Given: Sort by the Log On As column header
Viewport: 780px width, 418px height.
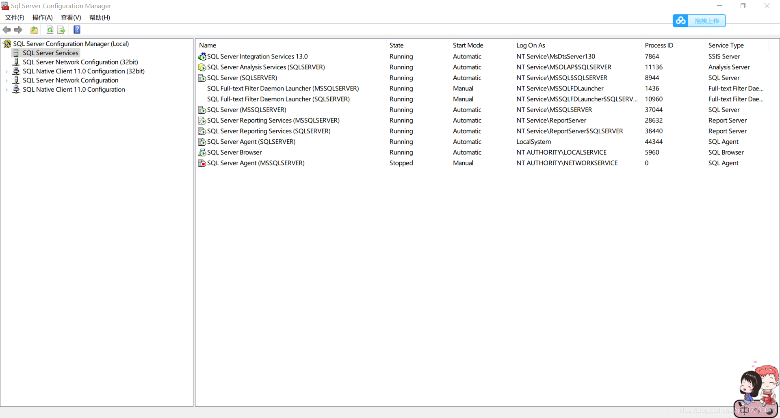Looking at the screenshot, I should coord(577,45).
